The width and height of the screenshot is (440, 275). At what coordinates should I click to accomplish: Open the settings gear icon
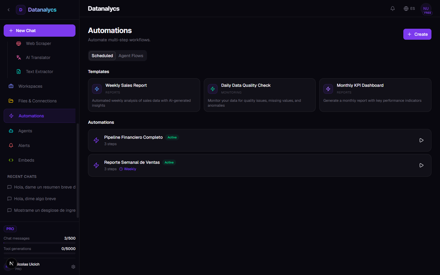[x=73, y=267]
